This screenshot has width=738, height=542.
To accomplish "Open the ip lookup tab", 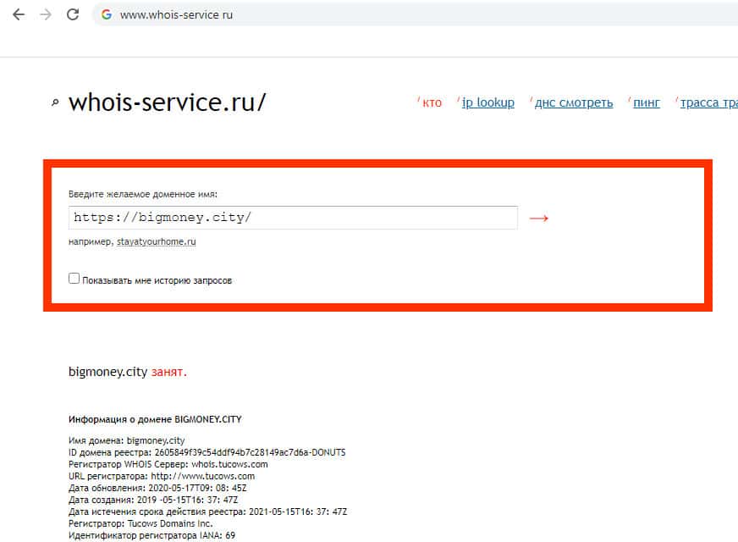I will (x=487, y=102).
